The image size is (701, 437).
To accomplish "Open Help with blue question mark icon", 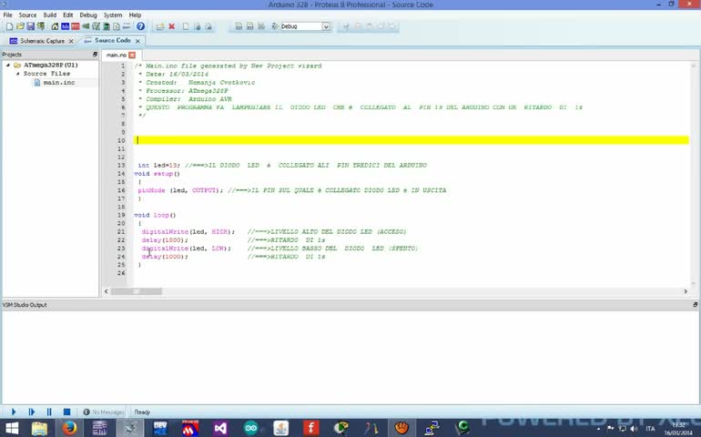I will coord(140,26).
